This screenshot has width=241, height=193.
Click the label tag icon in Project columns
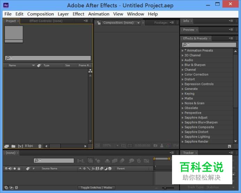tap(39, 65)
